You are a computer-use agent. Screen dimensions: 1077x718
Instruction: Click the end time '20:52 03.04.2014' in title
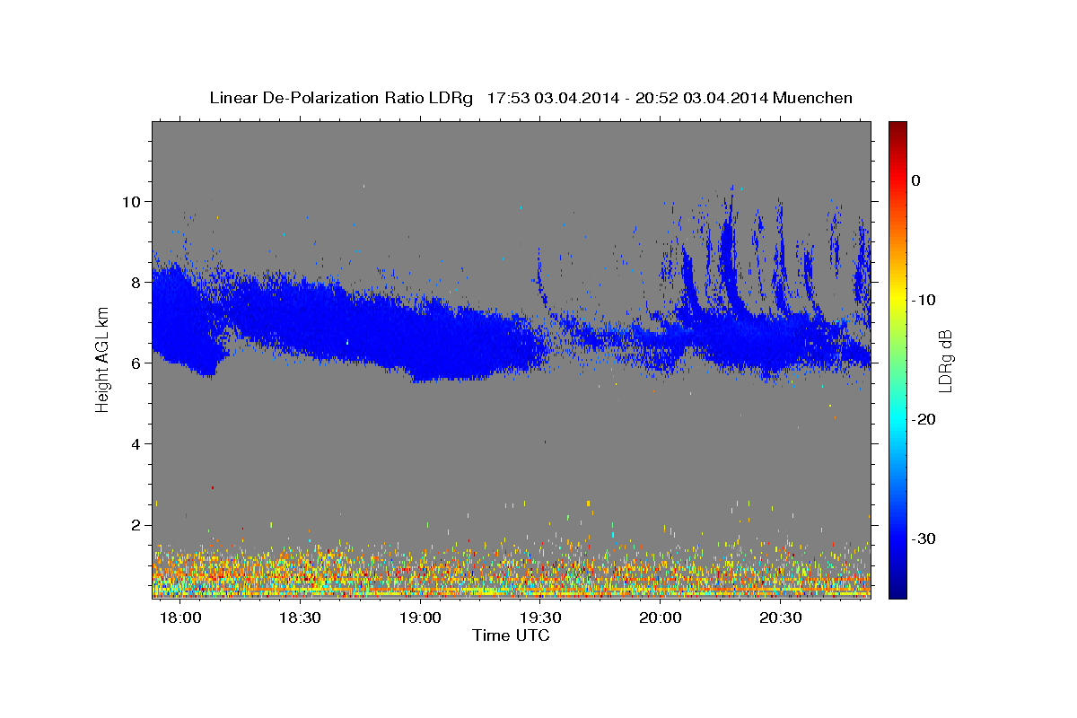[x=702, y=98]
